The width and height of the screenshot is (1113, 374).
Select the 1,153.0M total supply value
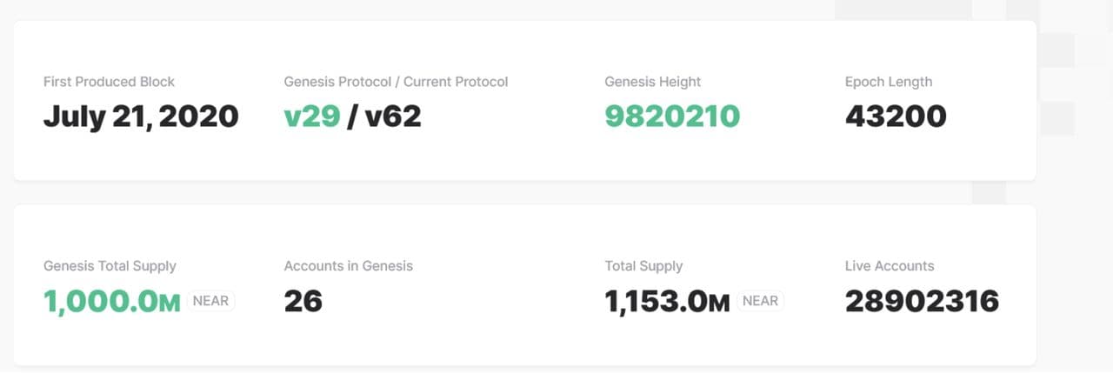pos(667,301)
